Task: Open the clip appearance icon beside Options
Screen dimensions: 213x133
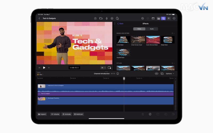Action: tap(162, 74)
